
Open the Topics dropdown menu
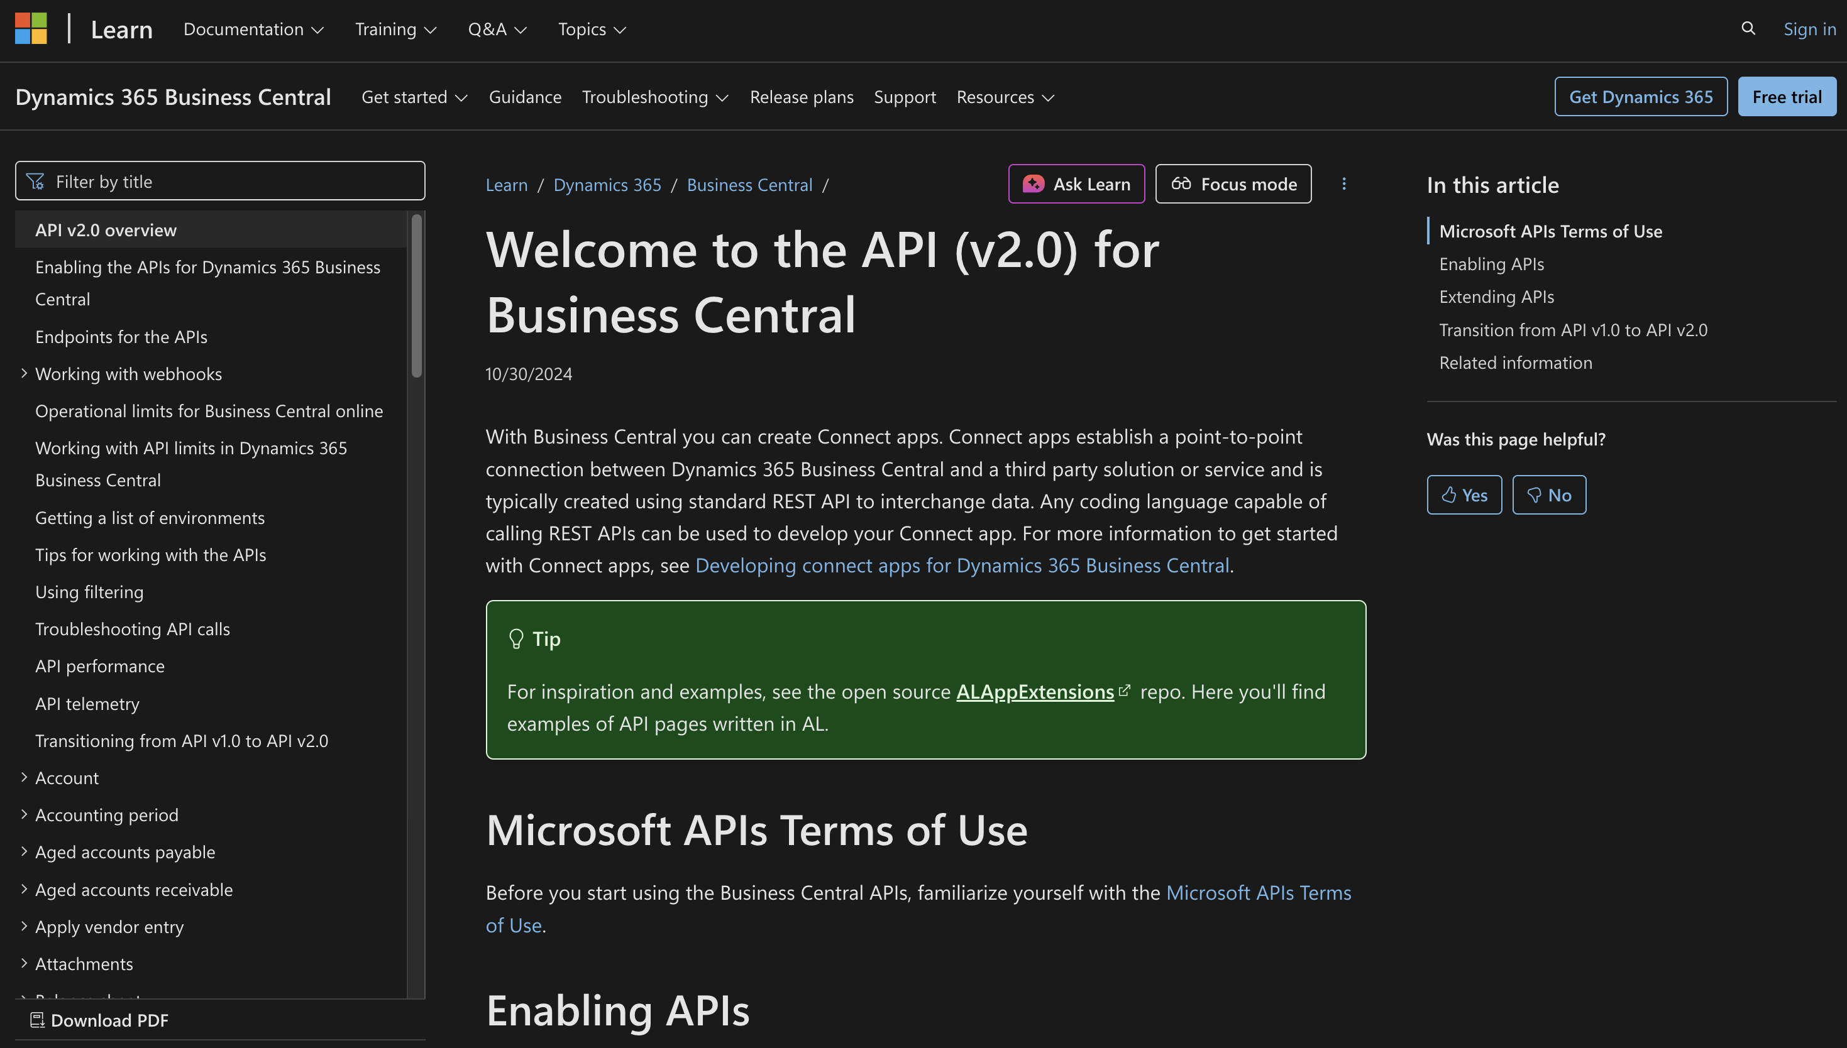(x=592, y=30)
